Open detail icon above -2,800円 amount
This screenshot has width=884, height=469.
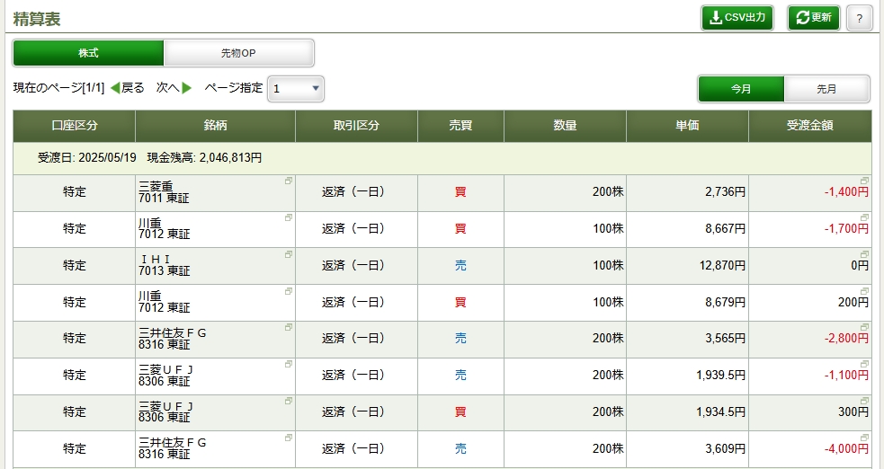[x=864, y=328]
